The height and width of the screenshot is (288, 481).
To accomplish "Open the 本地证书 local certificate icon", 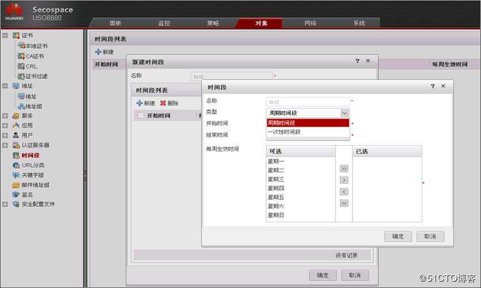I will [x=21, y=46].
